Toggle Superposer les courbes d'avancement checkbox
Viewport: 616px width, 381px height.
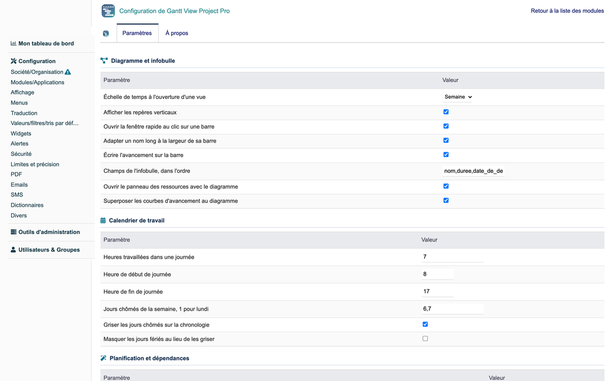446,200
